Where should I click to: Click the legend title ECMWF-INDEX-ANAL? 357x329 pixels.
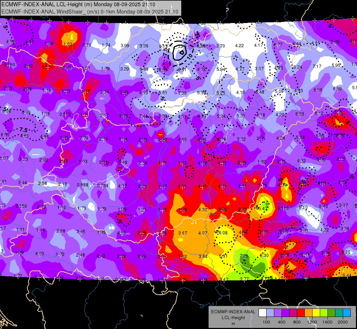tap(233, 312)
